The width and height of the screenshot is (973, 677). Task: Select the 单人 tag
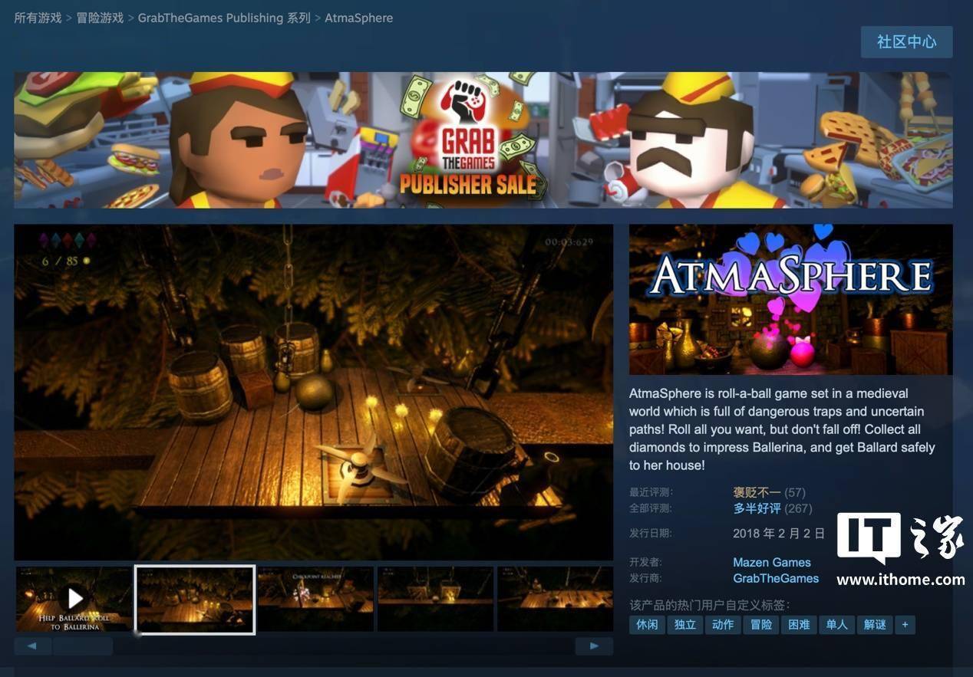click(x=836, y=624)
